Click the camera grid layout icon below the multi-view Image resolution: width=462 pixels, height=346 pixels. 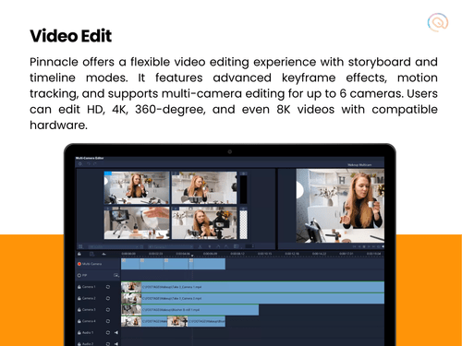[80, 246]
